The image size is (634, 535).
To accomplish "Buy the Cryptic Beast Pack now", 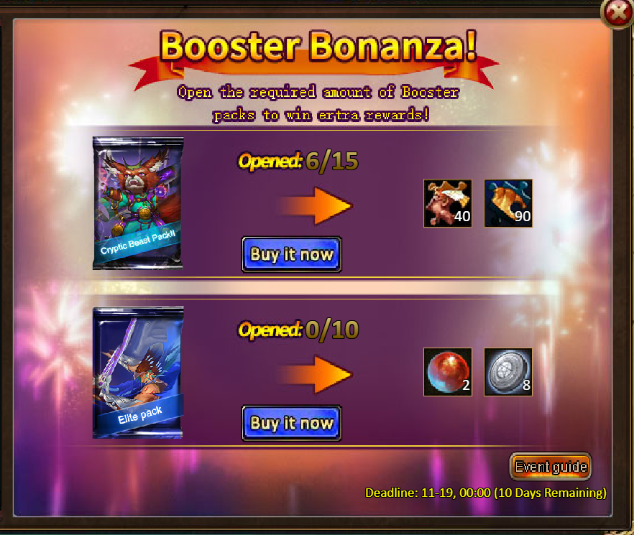I will click(292, 254).
